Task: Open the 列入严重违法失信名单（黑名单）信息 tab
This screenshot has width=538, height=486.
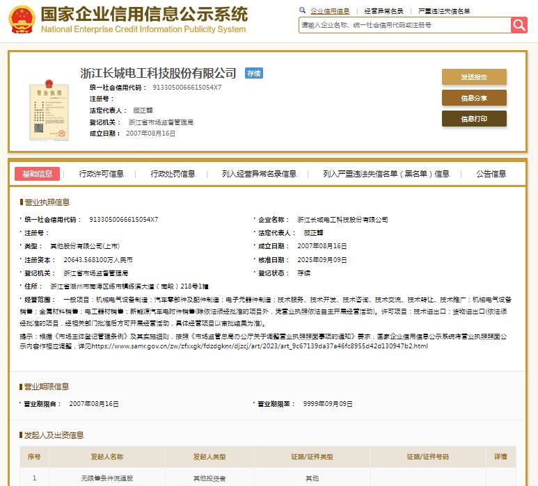Action: [386, 174]
